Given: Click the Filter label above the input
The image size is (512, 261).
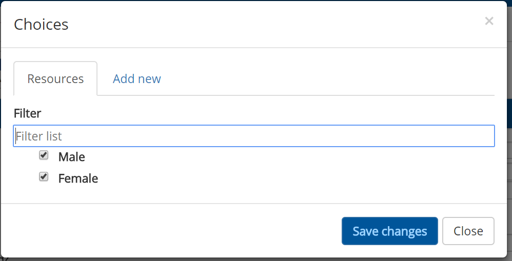Looking at the screenshot, I should 28,113.
